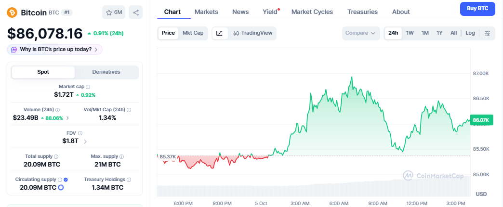Expand the Volume (24h) chevron
The width and height of the screenshot is (503, 207).
[67, 118]
